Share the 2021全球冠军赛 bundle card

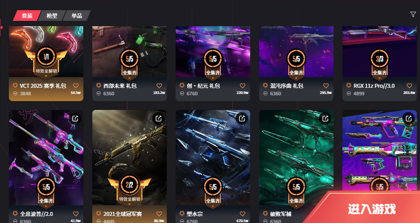click(159, 118)
